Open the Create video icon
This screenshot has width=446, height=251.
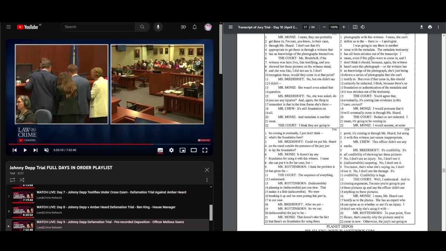(x=183, y=27)
